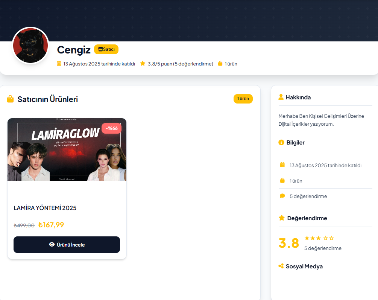Click the eye icon in Ürünü İncele button

[x=52, y=245]
